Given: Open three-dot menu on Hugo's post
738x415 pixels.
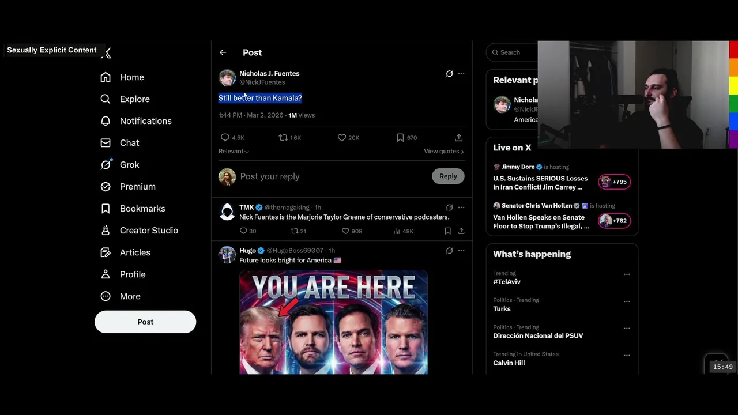Looking at the screenshot, I should coord(461,251).
